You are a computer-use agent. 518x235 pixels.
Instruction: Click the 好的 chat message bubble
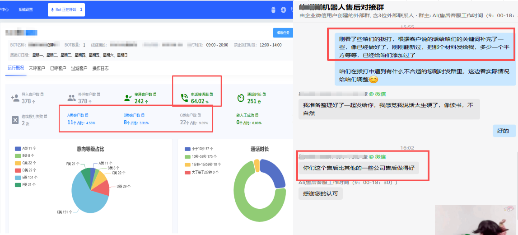click(x=503, y=131)
